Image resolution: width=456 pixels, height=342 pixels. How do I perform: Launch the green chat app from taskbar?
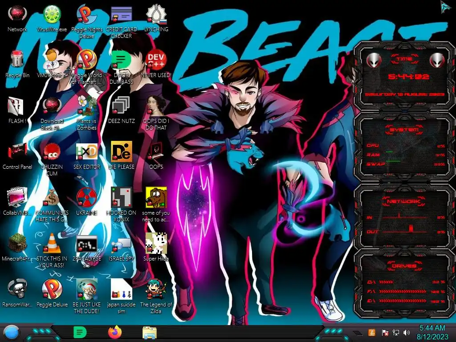coord(80,332)
